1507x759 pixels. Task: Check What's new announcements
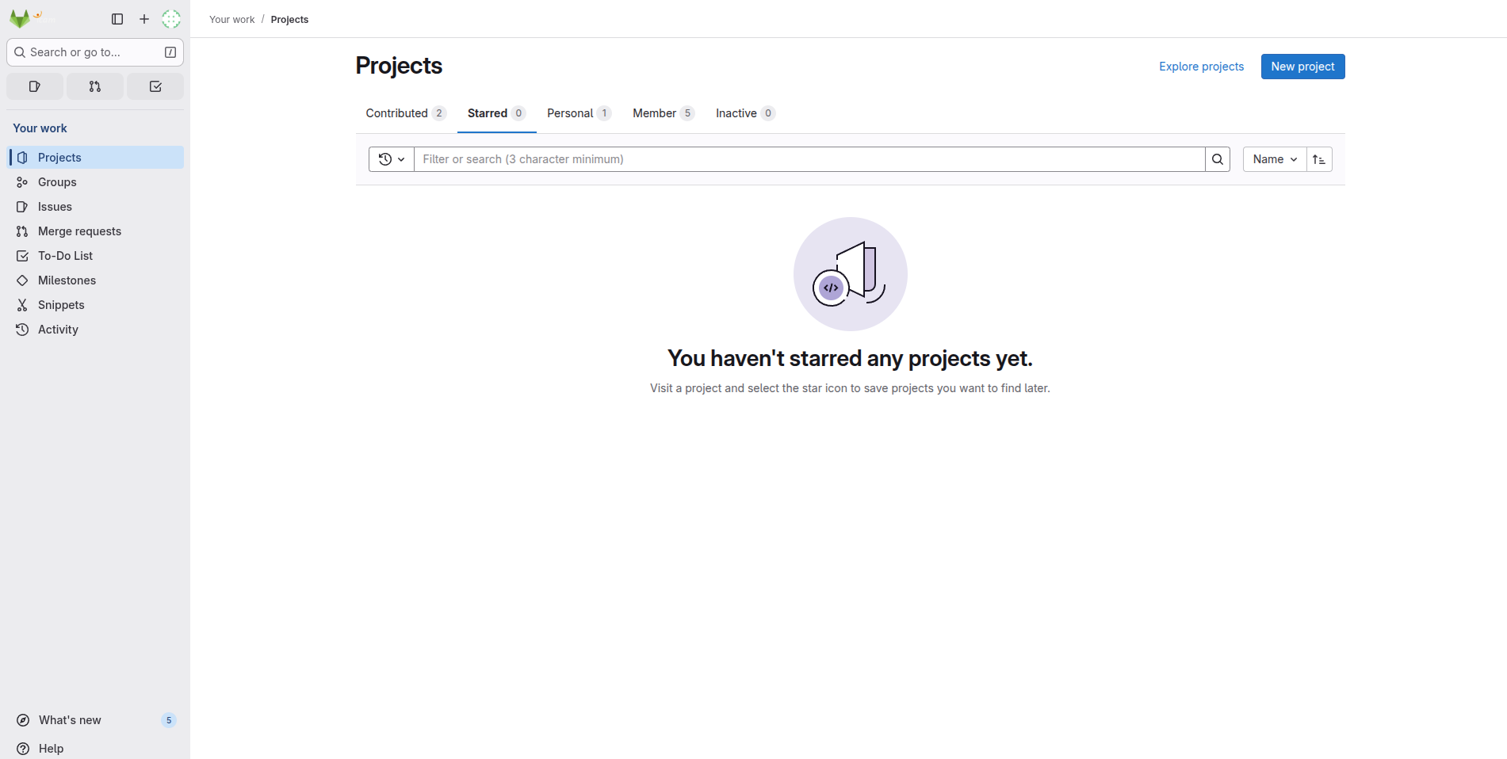click(70, 719)
